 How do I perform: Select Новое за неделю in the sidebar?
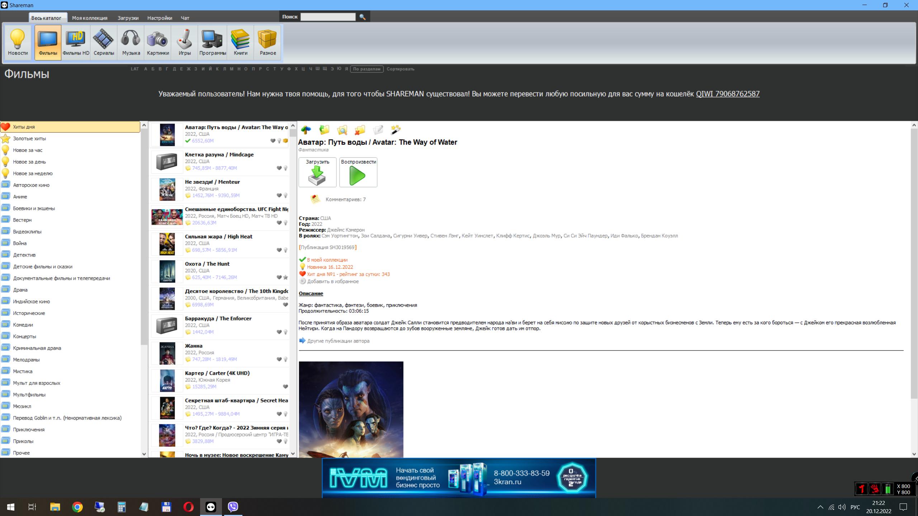click(70, 173)
